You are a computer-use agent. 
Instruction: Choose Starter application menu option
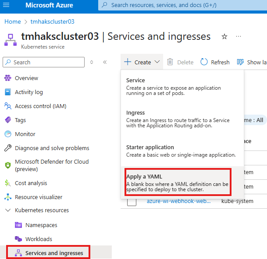182,151
